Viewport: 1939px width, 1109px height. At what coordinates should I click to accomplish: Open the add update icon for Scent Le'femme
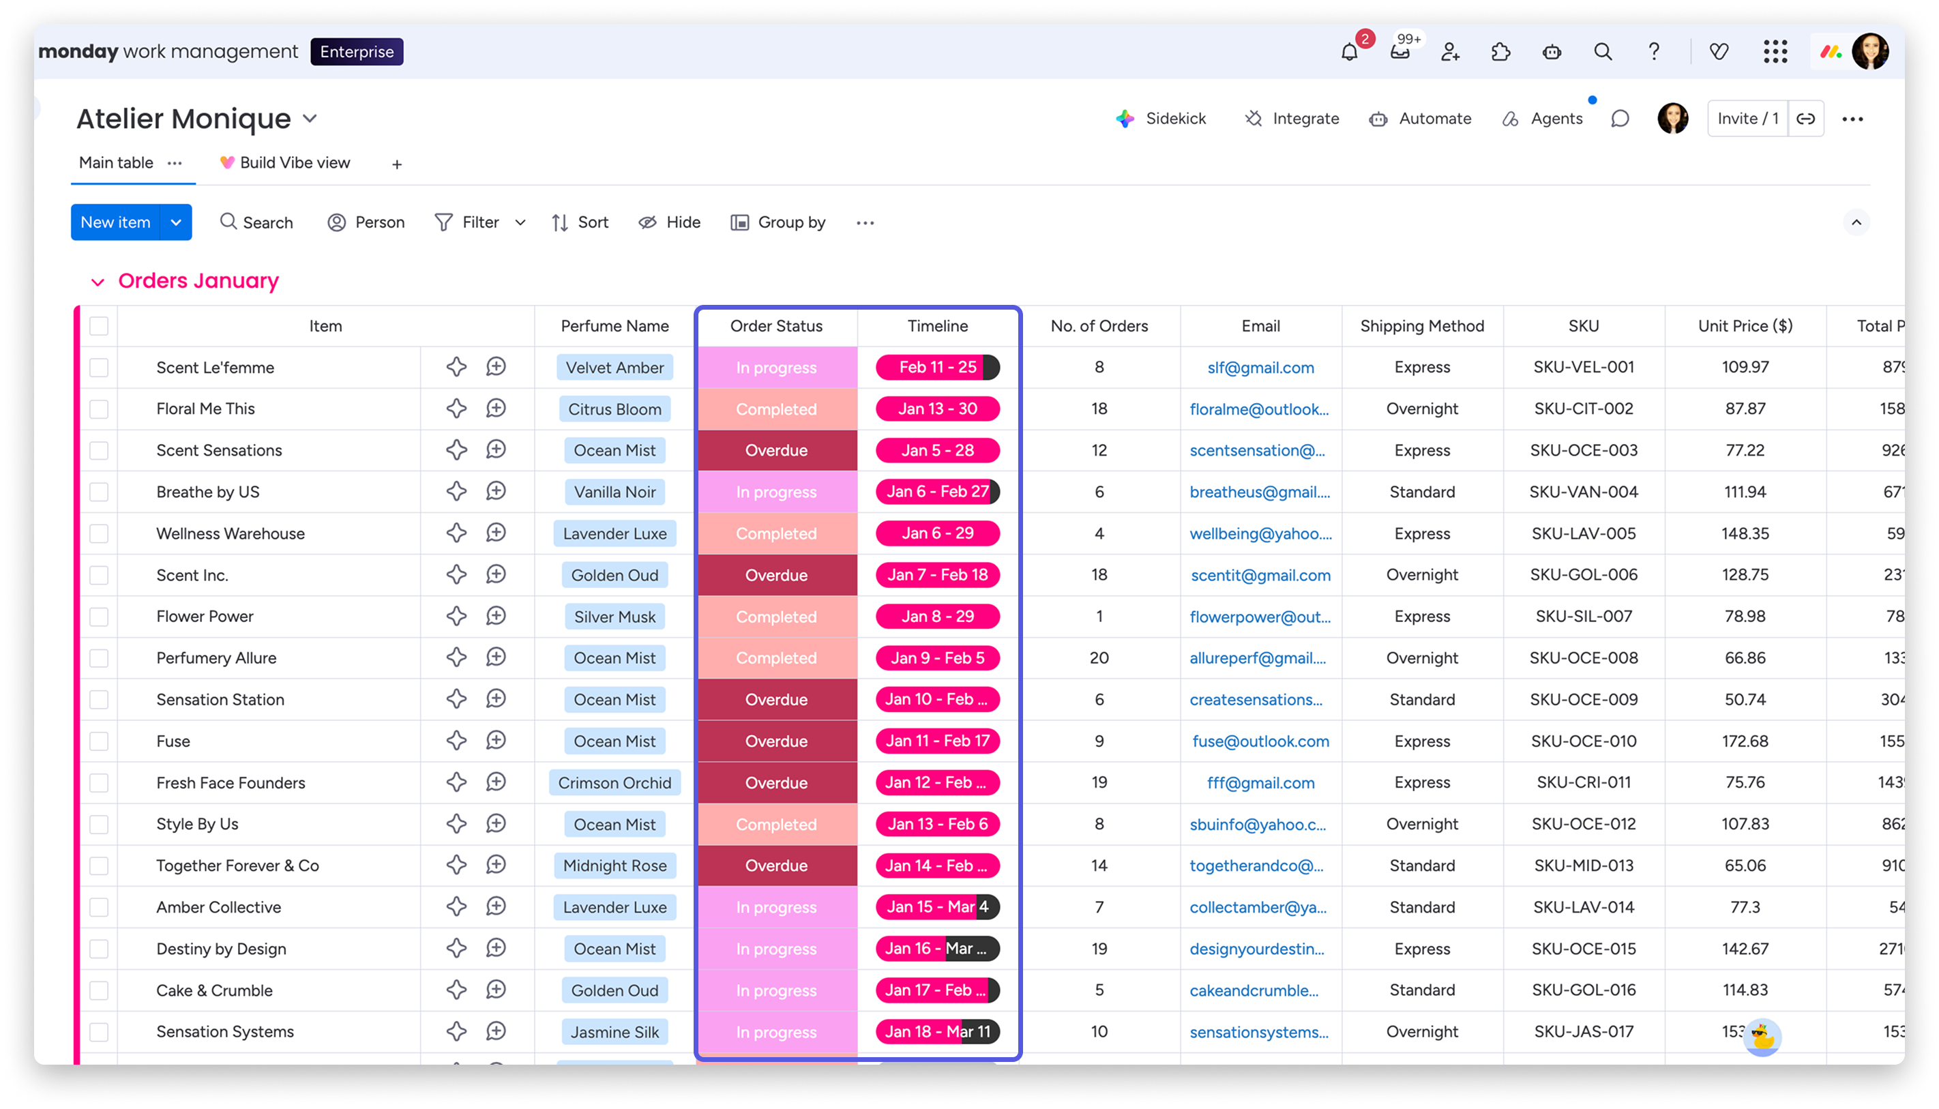pyautogui.click(x=496, y=367)
